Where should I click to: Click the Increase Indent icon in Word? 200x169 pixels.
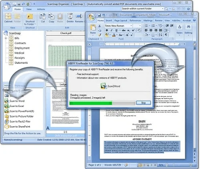(x=172, y=26)
